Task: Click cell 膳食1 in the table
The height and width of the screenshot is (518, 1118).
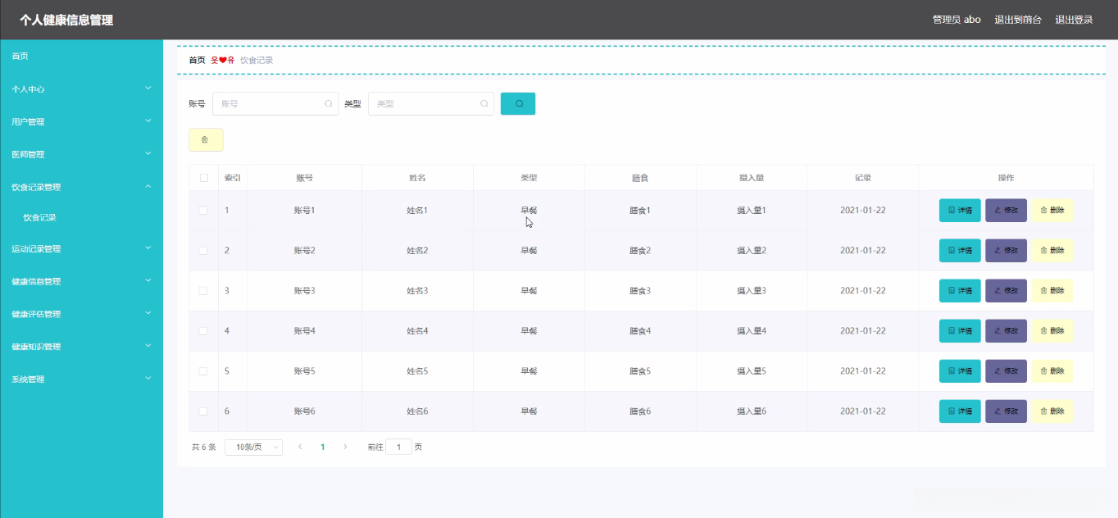Action: coord(640,211)
